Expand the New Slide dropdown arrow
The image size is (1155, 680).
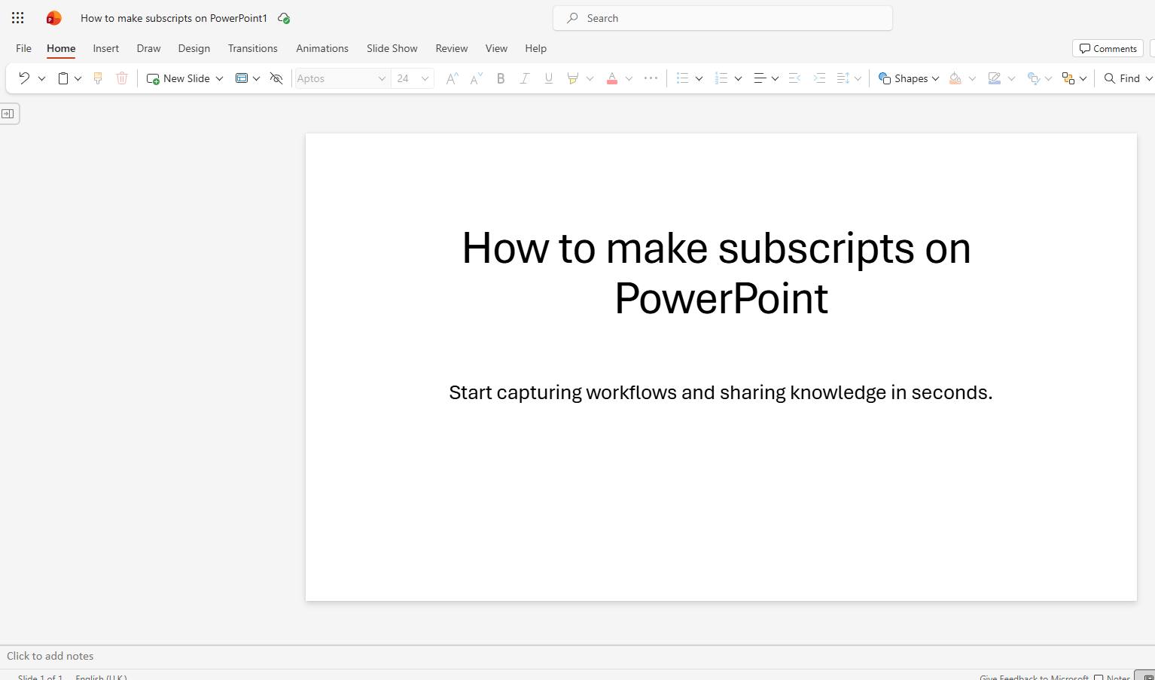219,78
